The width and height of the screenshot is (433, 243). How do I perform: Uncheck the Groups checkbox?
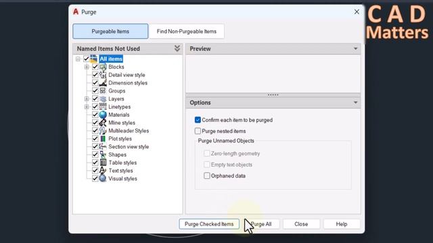coord(95,90)
